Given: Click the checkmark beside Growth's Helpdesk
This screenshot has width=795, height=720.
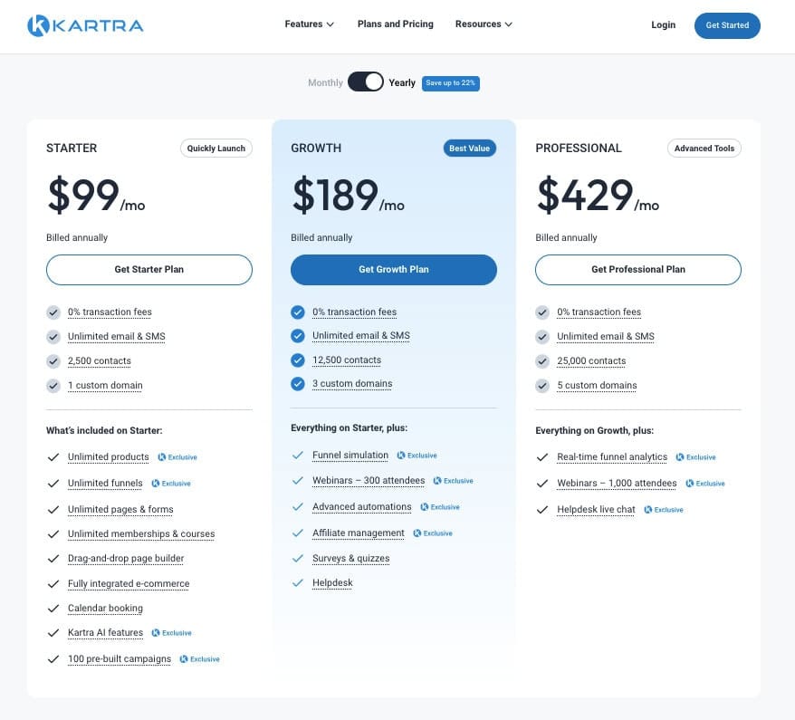Looking at the screenshot, I should 298,583.
